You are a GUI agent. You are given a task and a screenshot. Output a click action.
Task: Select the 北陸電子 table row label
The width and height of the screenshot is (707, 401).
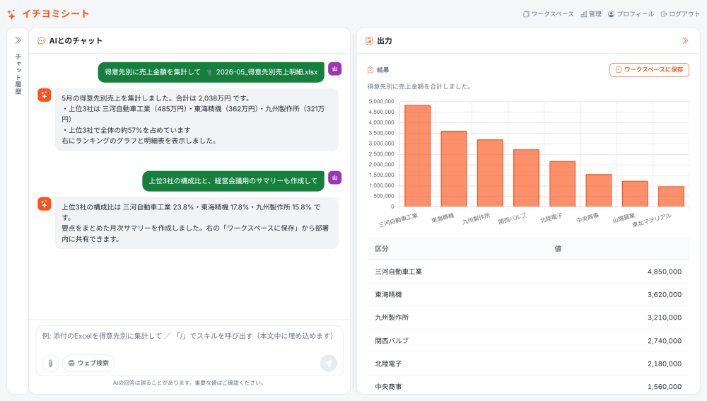[x=388, y=364]
